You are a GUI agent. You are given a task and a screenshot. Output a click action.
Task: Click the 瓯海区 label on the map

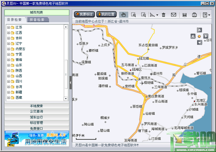(137, 69)
